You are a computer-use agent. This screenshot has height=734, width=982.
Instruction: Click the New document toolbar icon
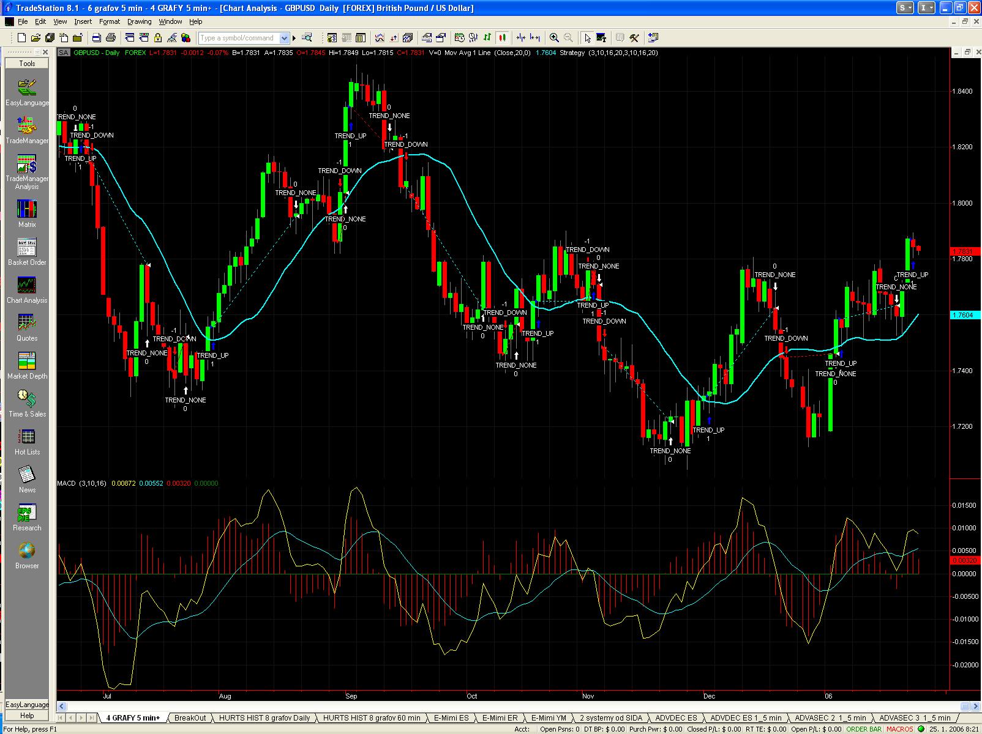click(23, 38)
